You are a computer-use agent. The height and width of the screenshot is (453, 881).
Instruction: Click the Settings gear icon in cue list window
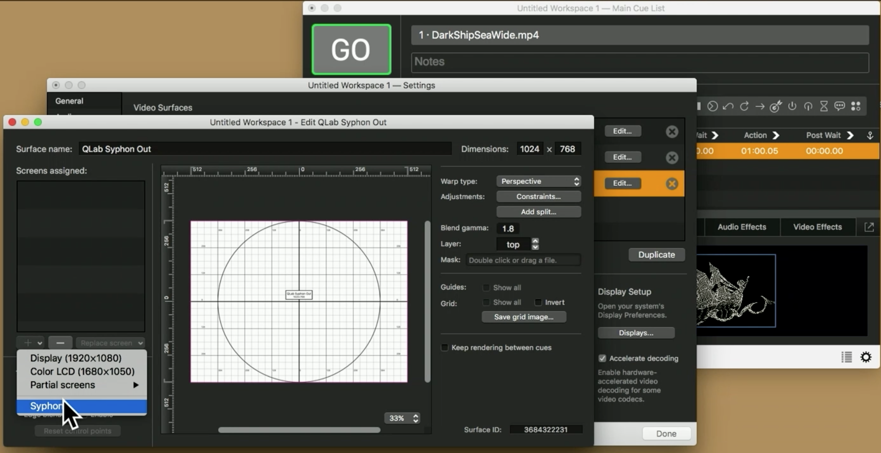[866, 357]
